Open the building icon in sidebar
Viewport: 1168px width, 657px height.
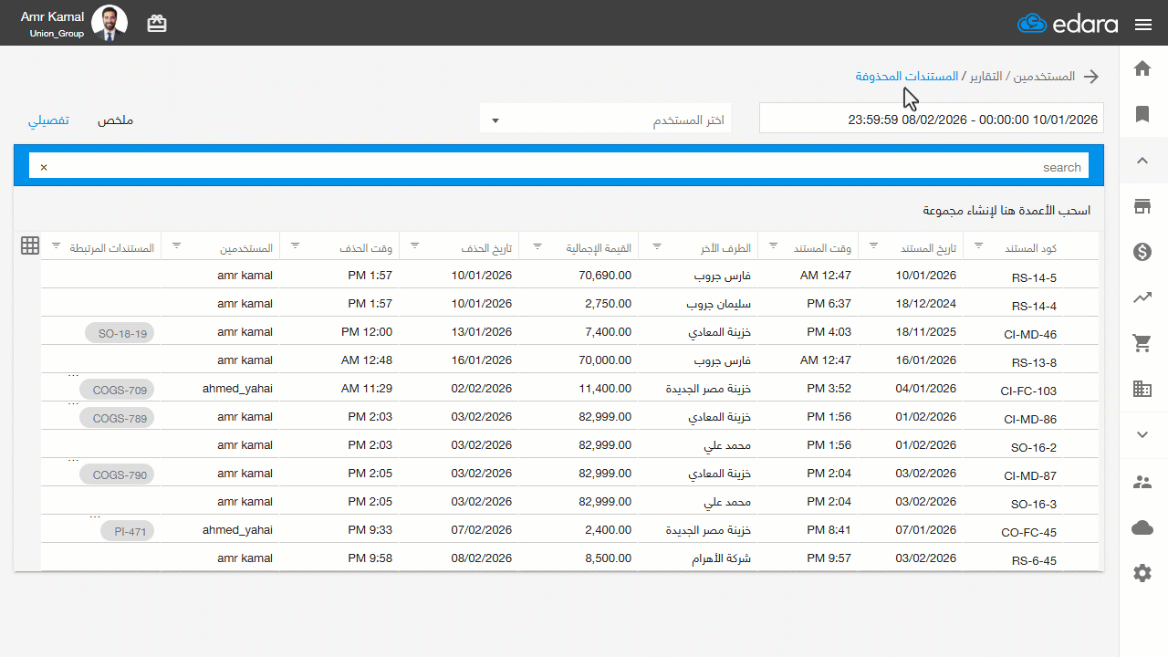point(1142,389)
